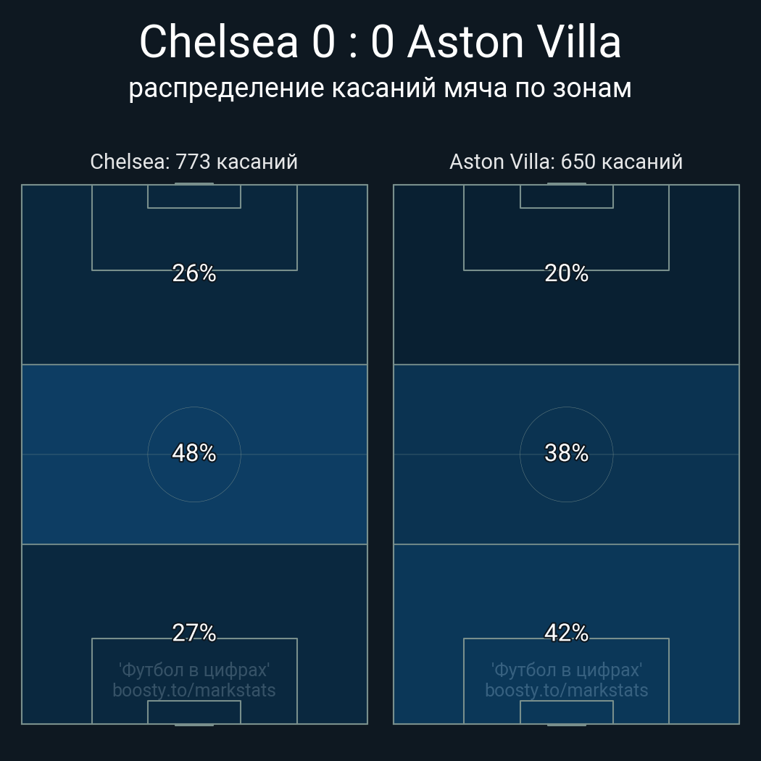Click "Aston Villa" in the main title
Image resolution: width=761 pixels, height=761 pixels.
click(514, 42)
